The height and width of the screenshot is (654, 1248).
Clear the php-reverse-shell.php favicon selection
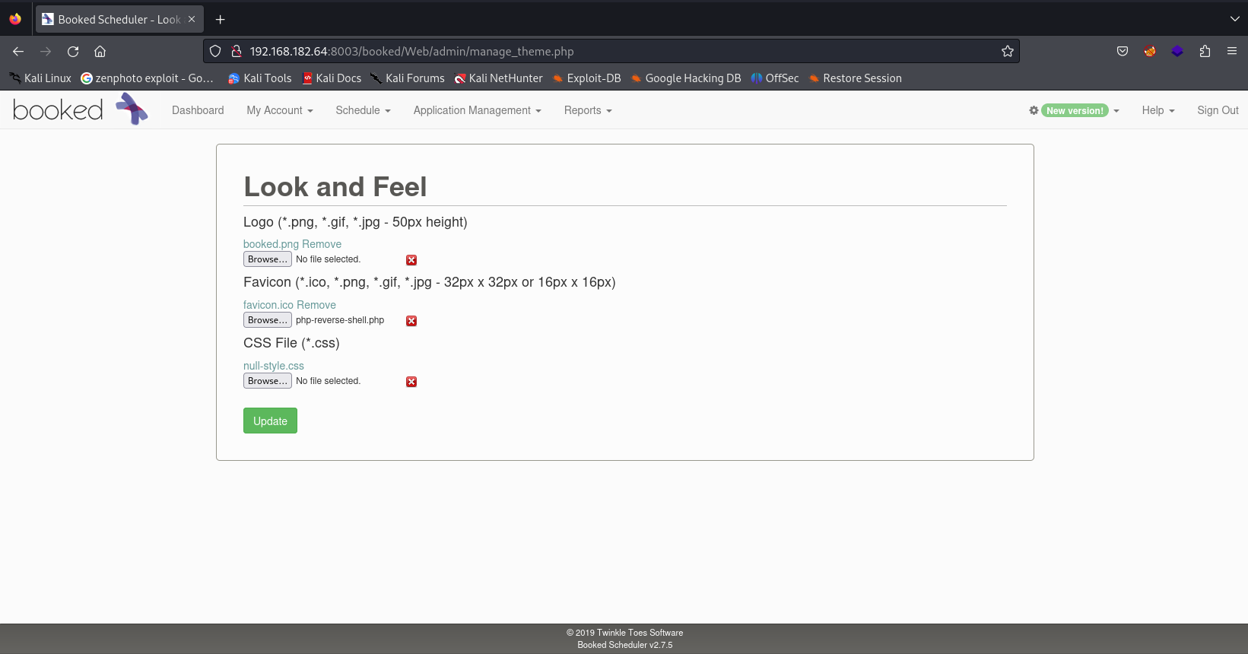(411, 321)
